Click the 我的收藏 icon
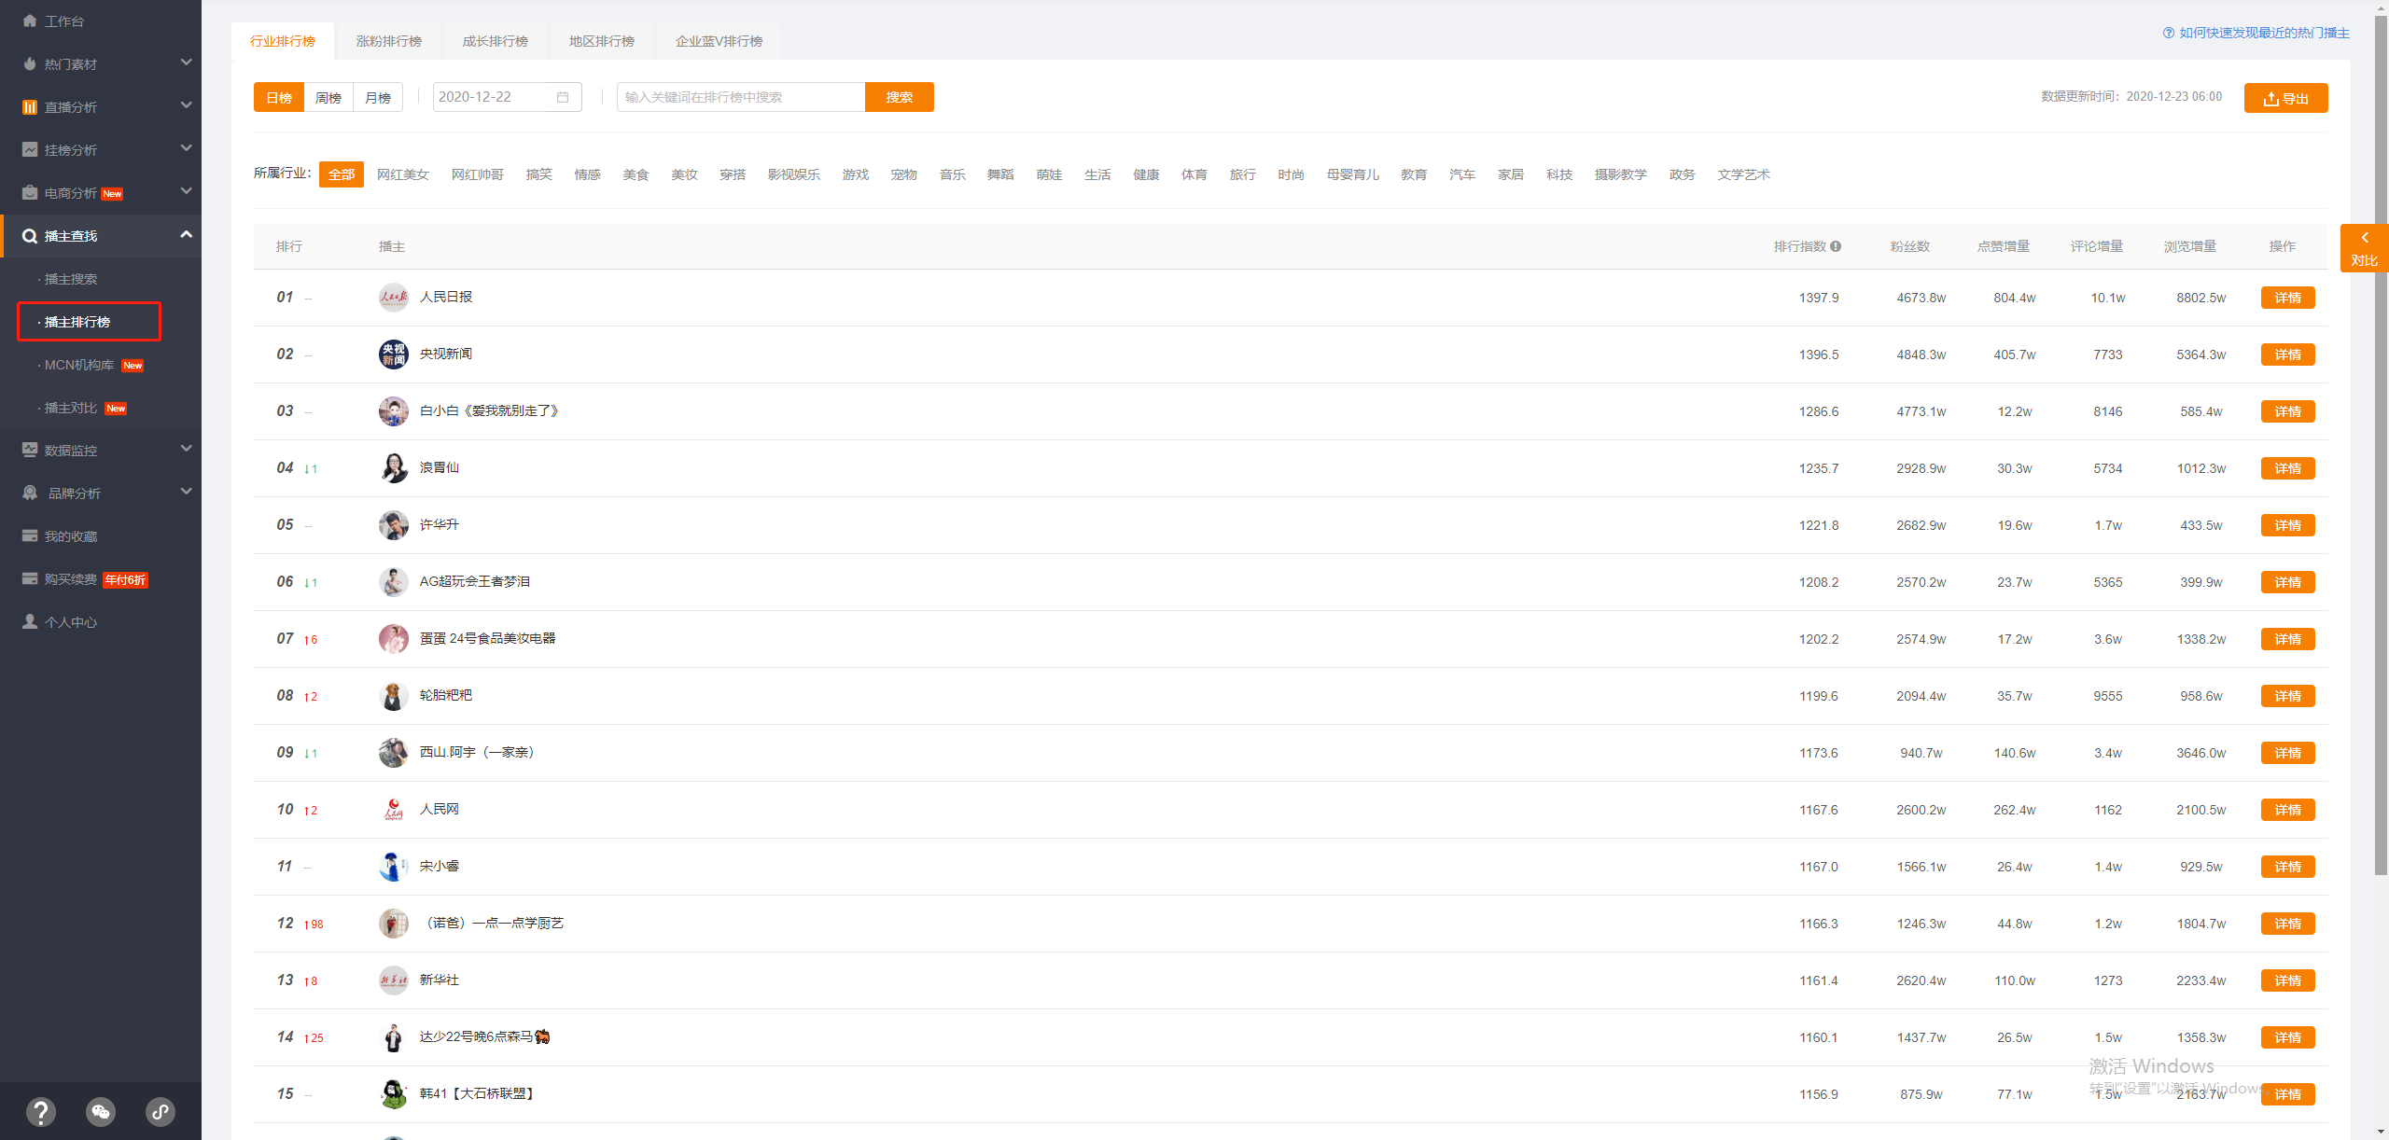Viewport: 2389px width, 1140px height. click(30, 535)
